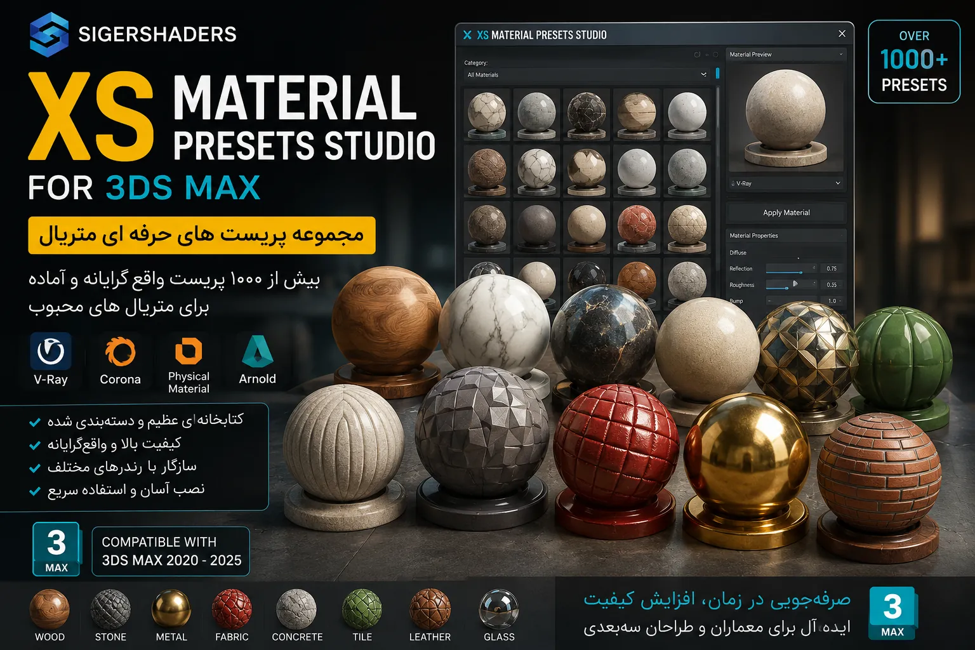The width and height of the screenshot is (975, 650).
Task: Open the All Materials category dropdown
Action: [x=587, y=75]
